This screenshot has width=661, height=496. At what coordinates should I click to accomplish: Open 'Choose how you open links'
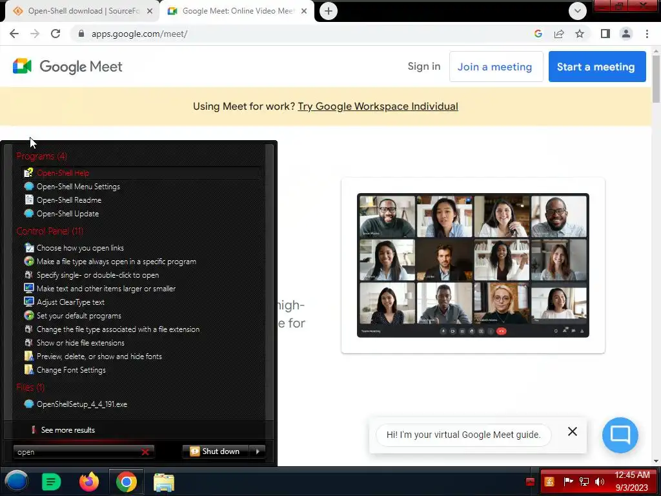(80, 248)
